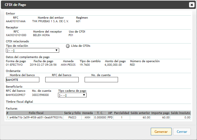
Task: Click the Parcialidad column header
Action: coord(122,113)
